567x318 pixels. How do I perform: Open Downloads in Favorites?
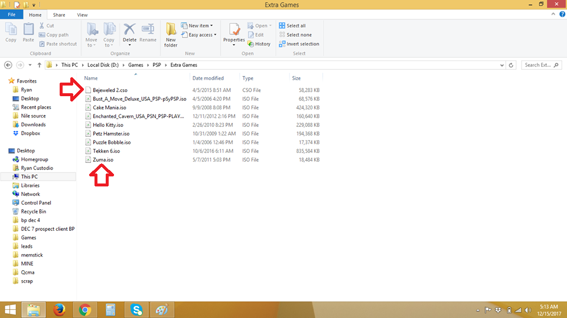pos(33,124)
